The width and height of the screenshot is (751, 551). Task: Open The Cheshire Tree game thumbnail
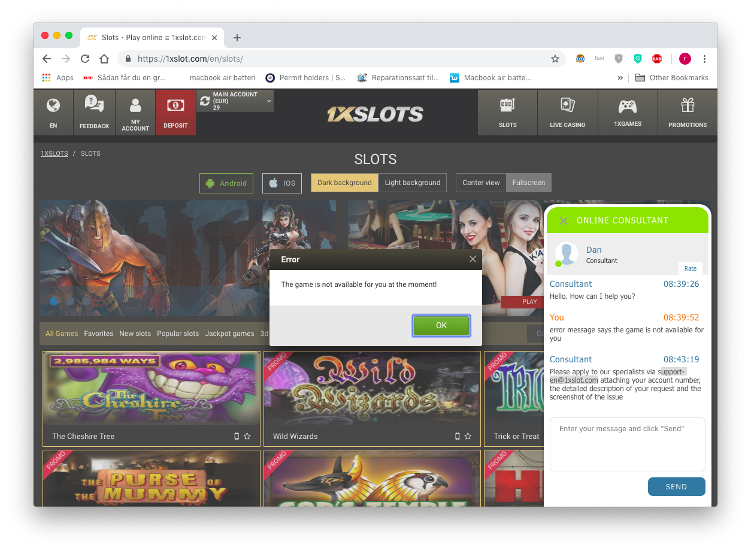coord(152,389)
